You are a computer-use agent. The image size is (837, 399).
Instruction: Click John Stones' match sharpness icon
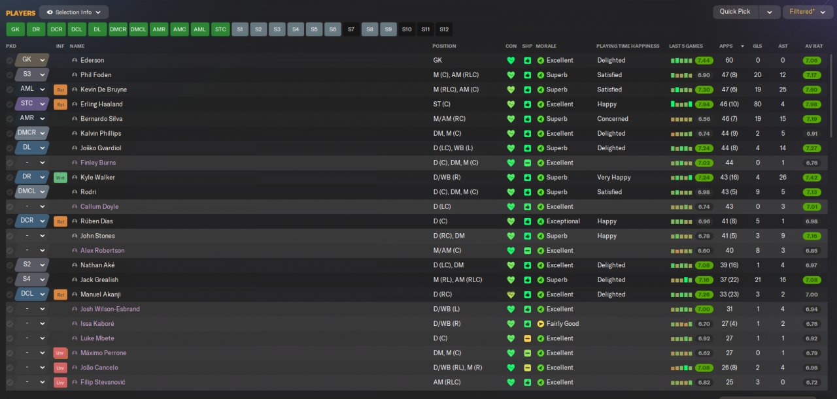(x=527, y=236)
